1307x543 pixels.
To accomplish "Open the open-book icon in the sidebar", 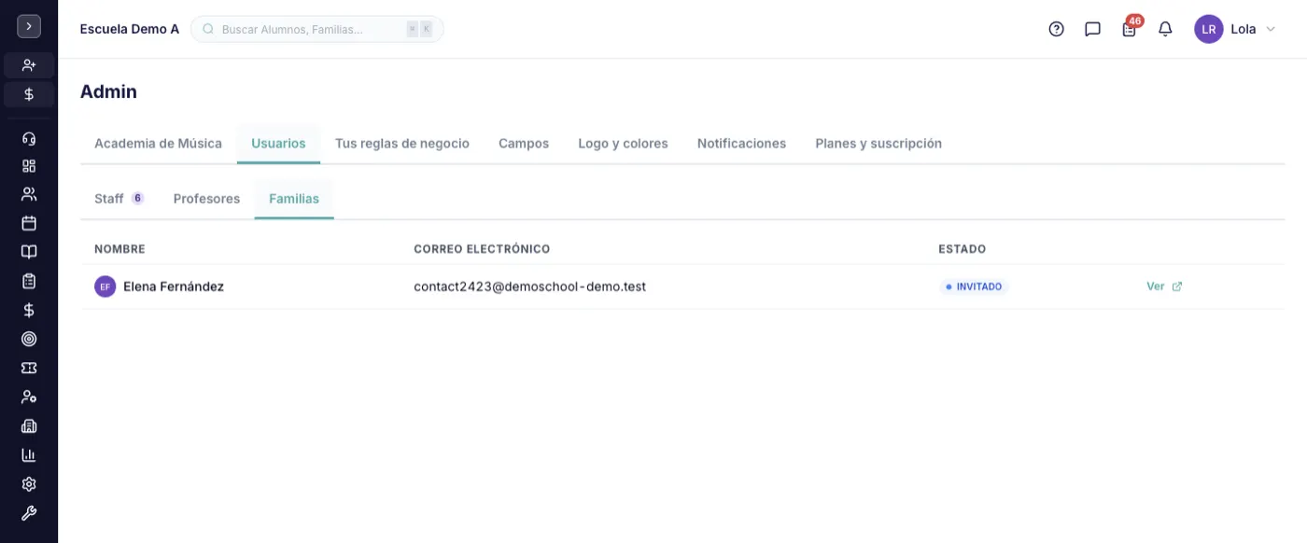I will 29,252.
